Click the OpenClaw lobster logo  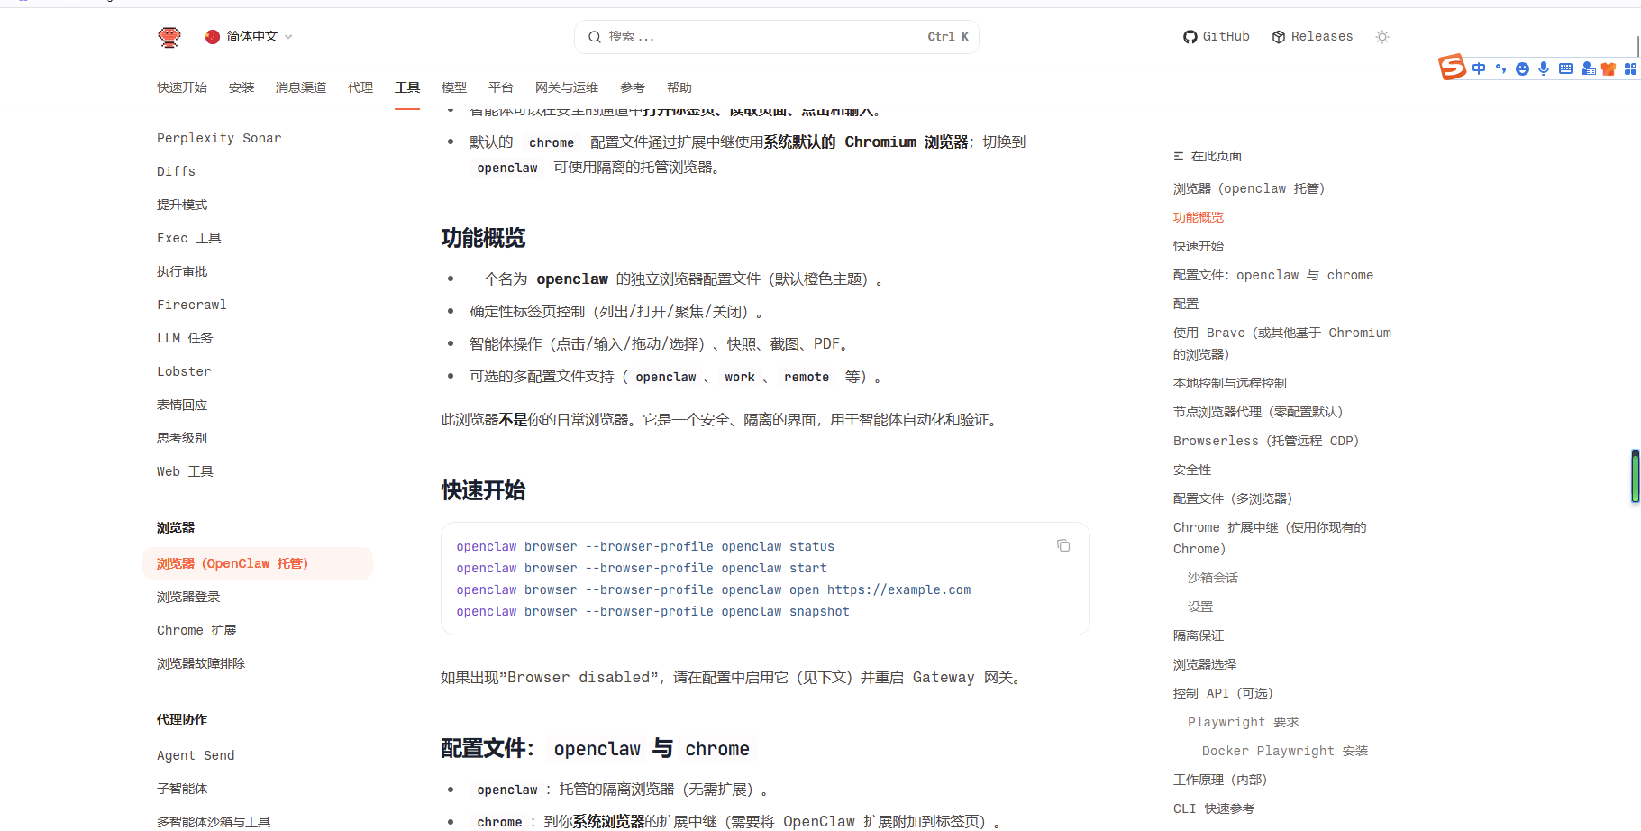(x=169, y=37)
